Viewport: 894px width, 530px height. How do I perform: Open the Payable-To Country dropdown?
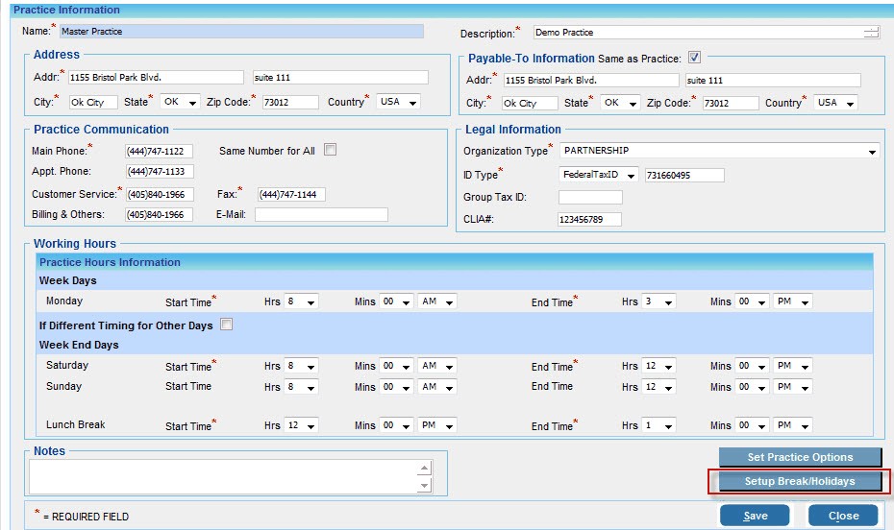click(x=834, y=103)
